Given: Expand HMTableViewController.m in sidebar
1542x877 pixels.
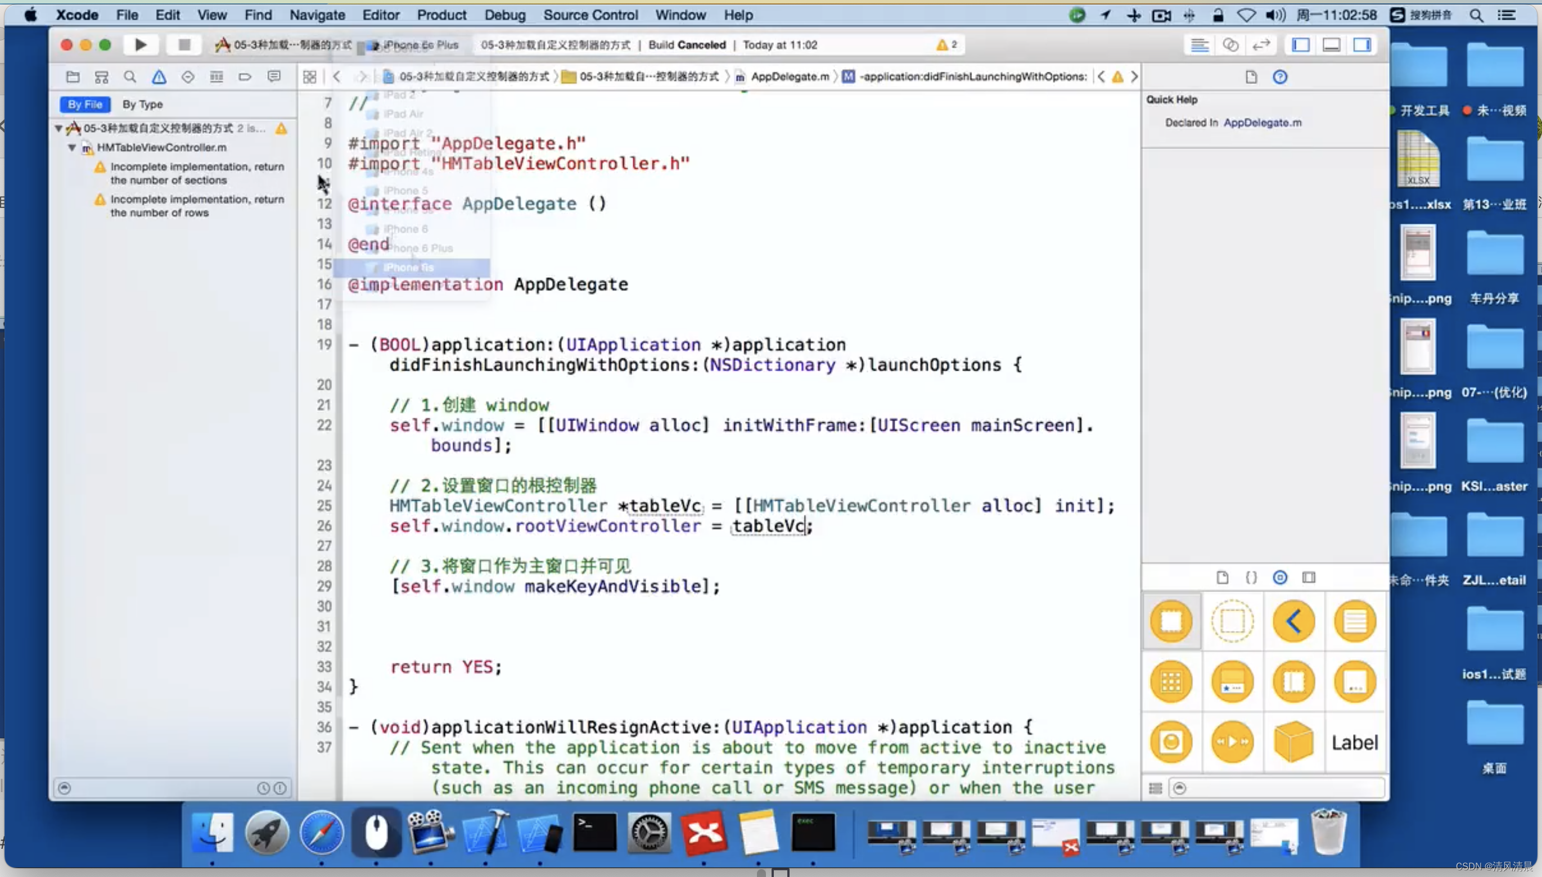Looking at the screenshot, I should (x=73, y=147).
